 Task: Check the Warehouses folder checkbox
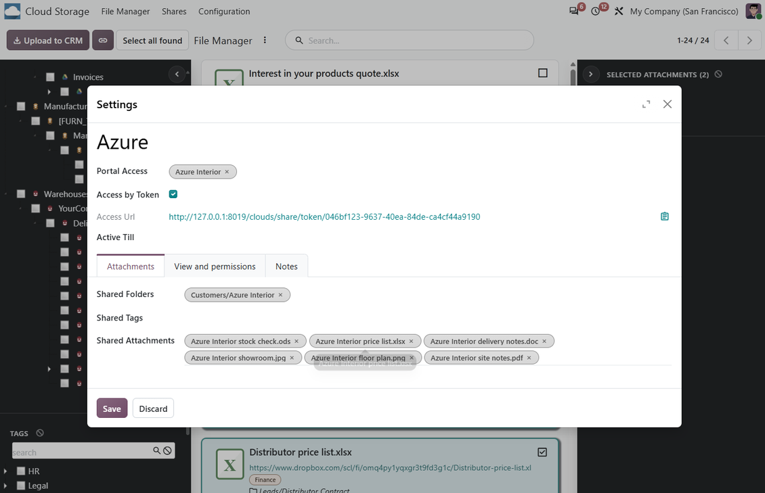[21, 194]
